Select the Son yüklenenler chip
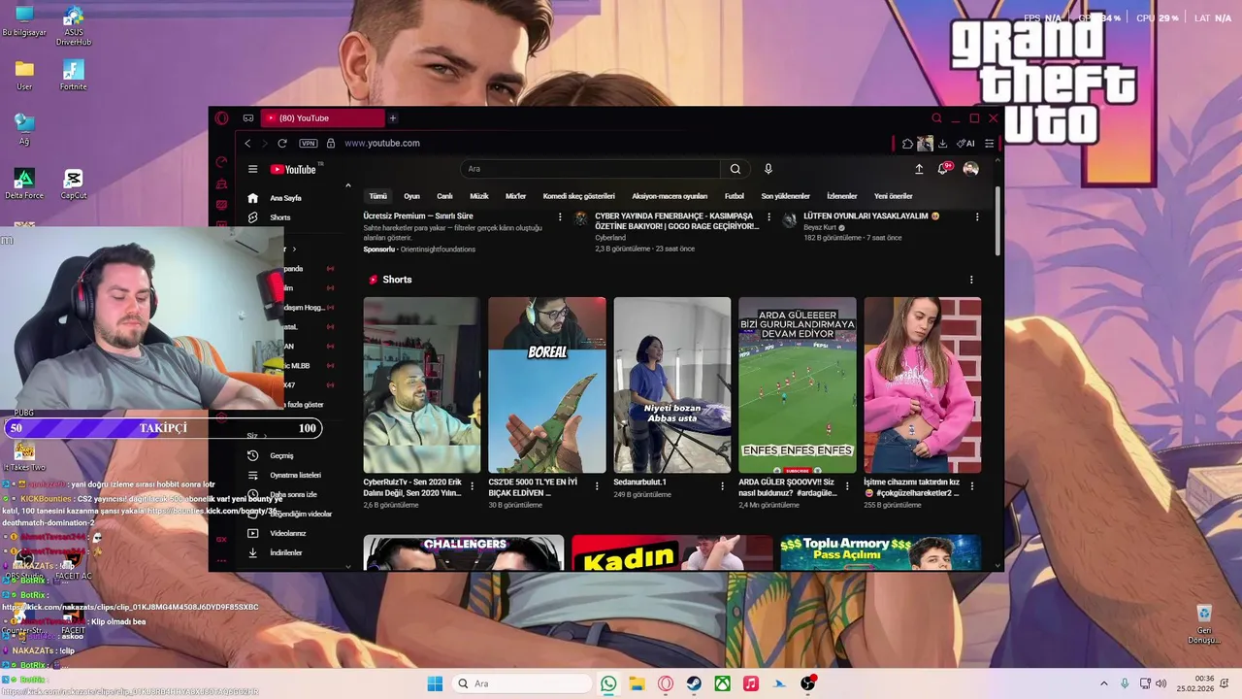1242x699 pixels. (x=786, y=196)
